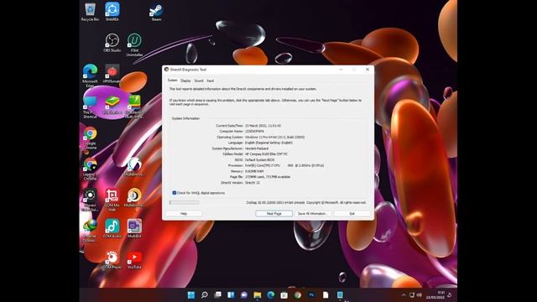This screenshot has width=537, height=302.
Task: Switch to the Input tab
Action: click(x=211, y=81)
